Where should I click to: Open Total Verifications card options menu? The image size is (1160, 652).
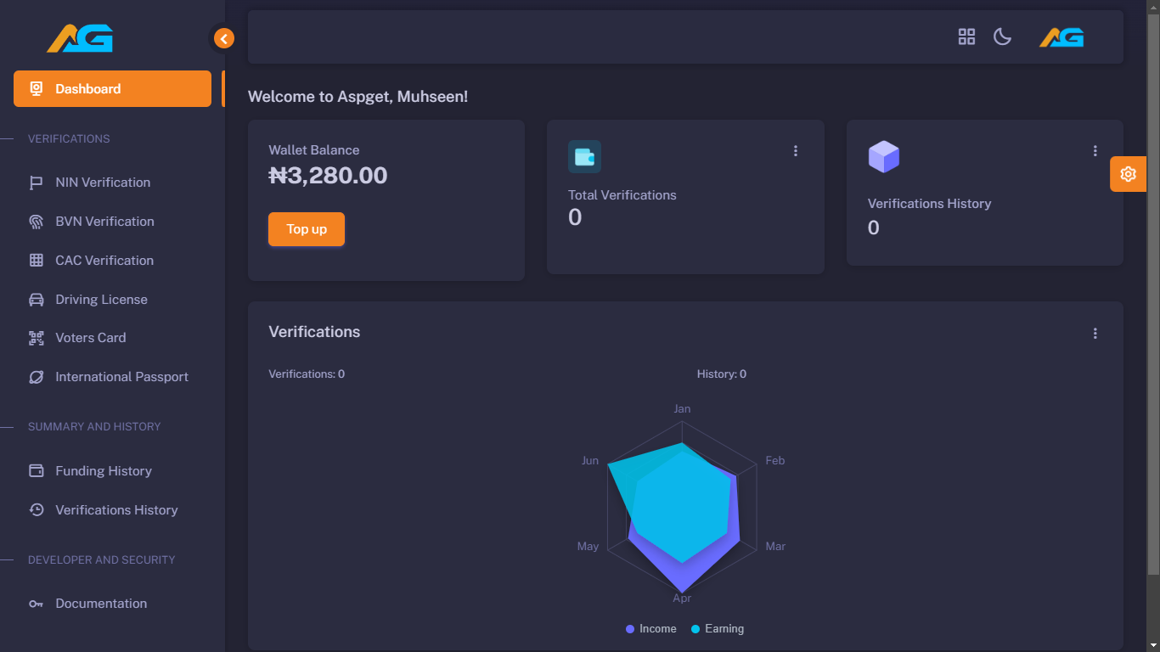point(796,151)
